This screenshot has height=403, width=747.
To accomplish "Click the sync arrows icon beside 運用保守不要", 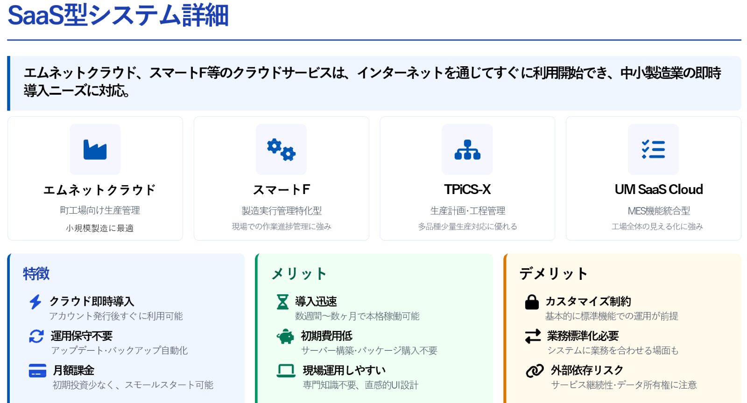I will tap(36, 336).
